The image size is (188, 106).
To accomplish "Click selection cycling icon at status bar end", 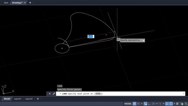I will click(x=186, y=104).
